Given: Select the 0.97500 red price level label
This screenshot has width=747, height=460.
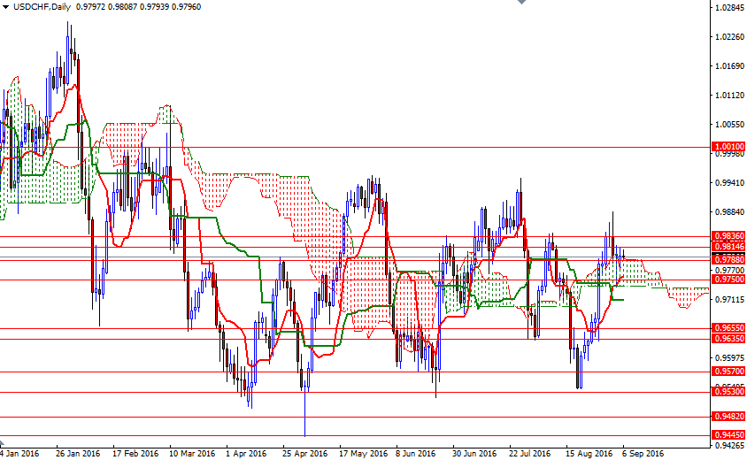Looking at the screenshot, I should click(728, 280).
